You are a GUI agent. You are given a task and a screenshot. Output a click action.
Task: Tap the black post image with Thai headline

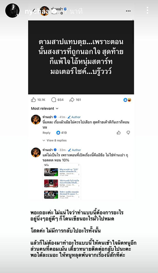coord(81,57)
